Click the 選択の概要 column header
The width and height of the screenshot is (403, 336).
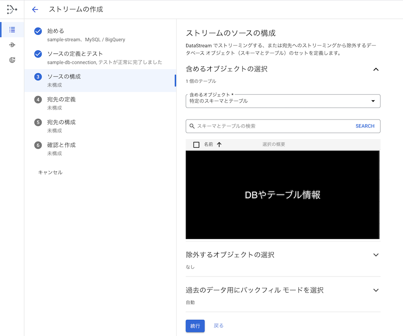[274, 144]
